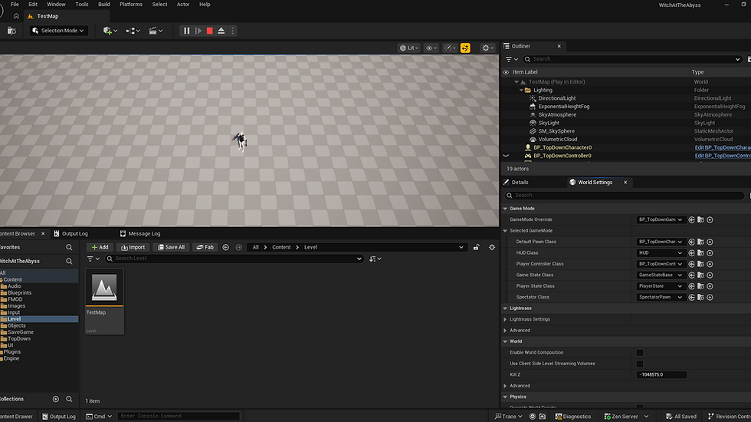Open Content Browser settings gear
The image size is (751, 422).
pos(492,247)
